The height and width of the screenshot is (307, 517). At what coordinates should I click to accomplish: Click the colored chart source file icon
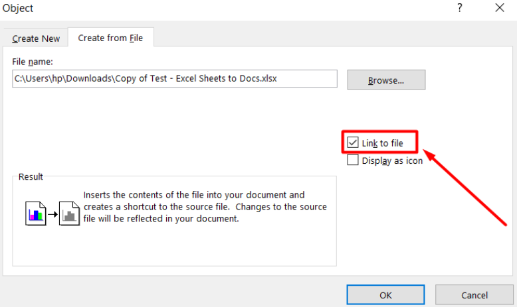click(36, 214)
